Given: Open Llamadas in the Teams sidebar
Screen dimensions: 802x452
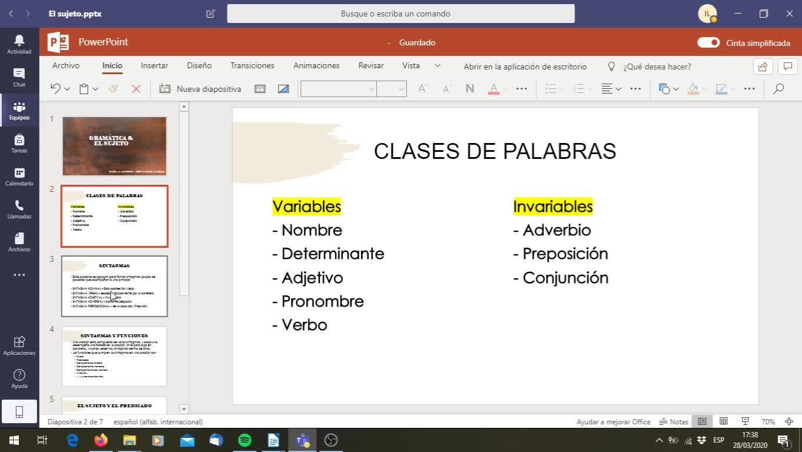Looking at the screenshot, I should (x=19, y=209).
